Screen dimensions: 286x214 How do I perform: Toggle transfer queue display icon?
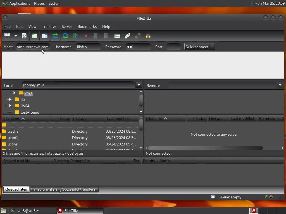pos(55,36)
